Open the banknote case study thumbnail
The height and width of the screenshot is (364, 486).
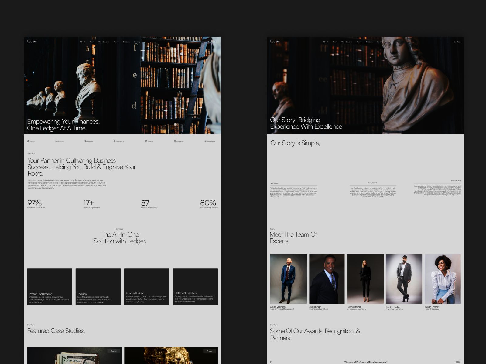pyautogui.click(x=75, y=356)
